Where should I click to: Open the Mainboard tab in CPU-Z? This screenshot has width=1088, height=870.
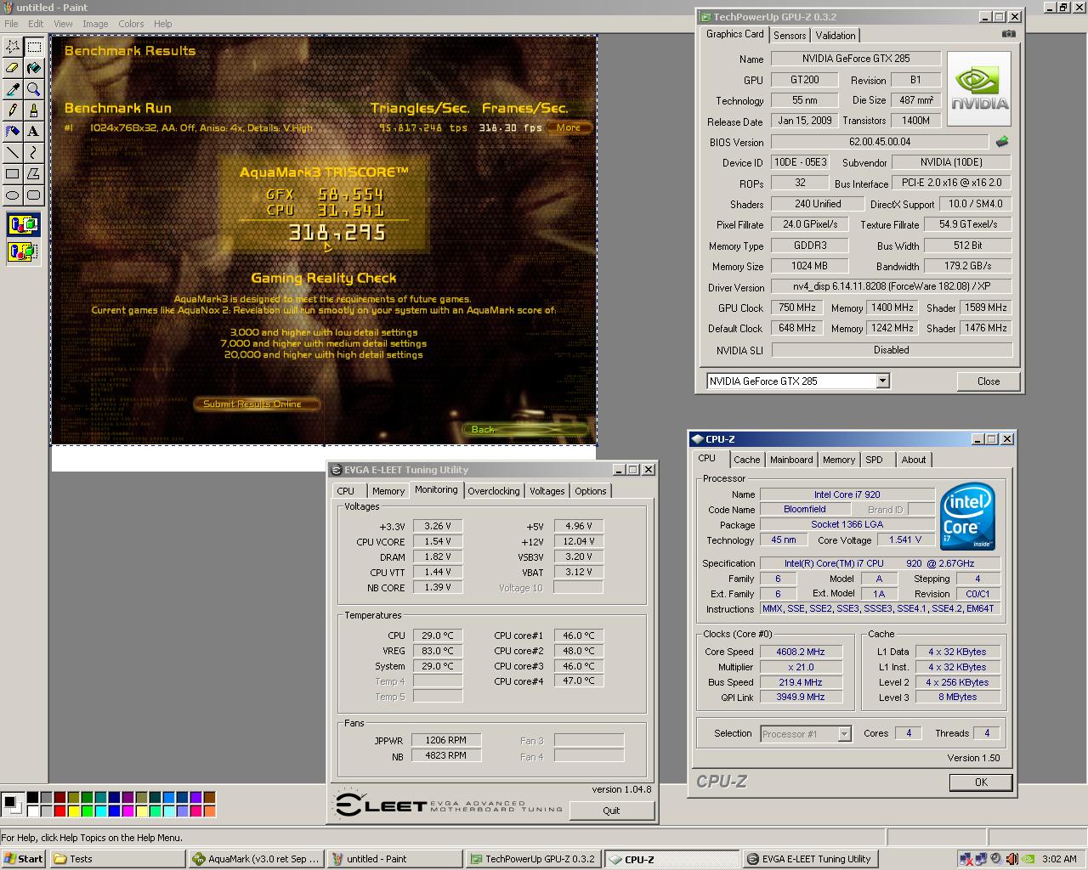click(x=791, y=460)
